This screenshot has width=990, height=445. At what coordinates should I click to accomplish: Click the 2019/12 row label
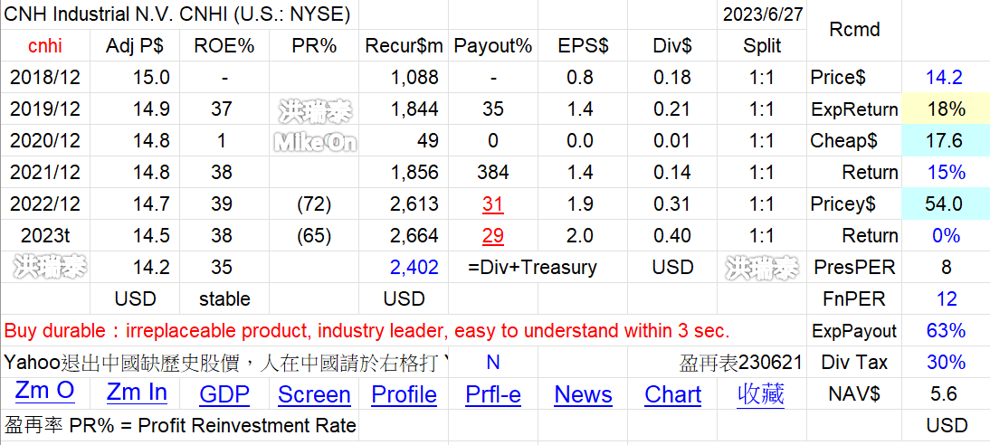click(x=45, y=109)
